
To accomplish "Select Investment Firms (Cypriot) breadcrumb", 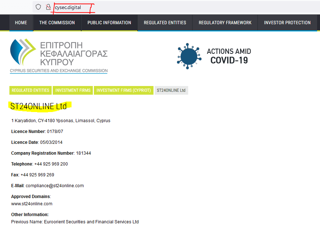I will pos(124,90).
